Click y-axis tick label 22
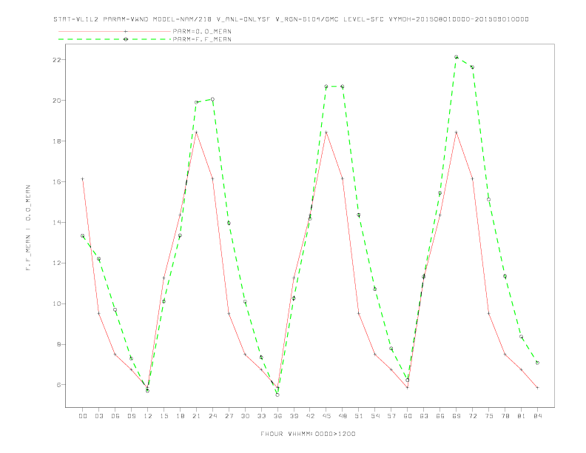Image resolution: width=586 pixels, height=453 pixels. (x=57, y=60)
